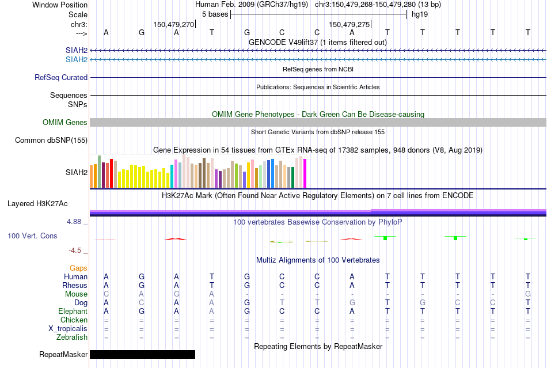Click the Layered H3K27Ac track label
Viewport: 547px width, 368px height.
(37, 204)
